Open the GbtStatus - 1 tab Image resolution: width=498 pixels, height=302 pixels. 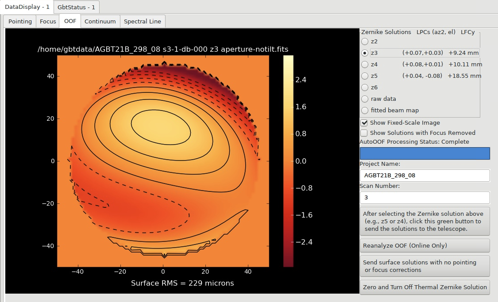[76, 7]
